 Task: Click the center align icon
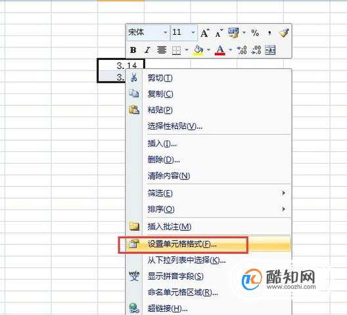162,50
